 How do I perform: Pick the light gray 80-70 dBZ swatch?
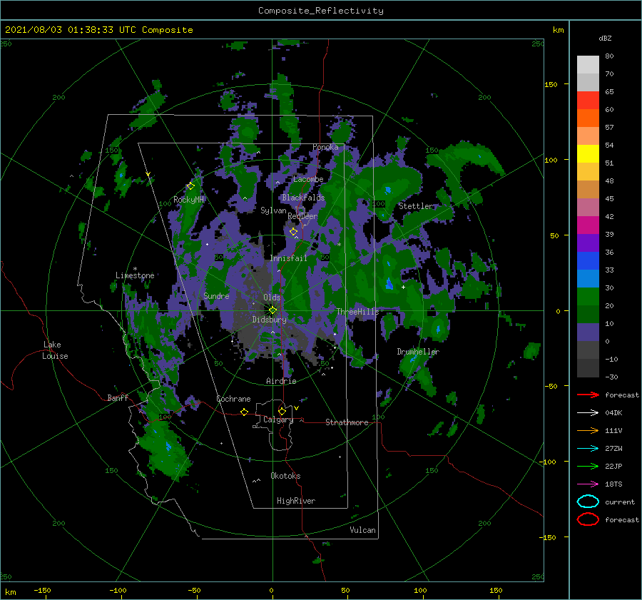[588, 65]
